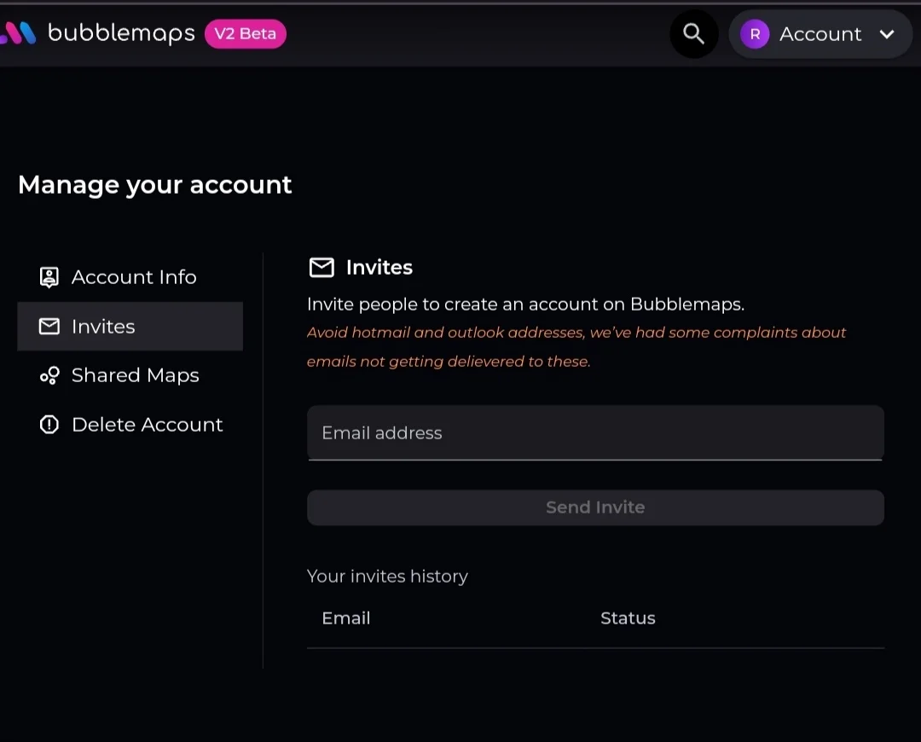Open Account Info section
This screenshot has width=921, height=742.
[130, 276]
